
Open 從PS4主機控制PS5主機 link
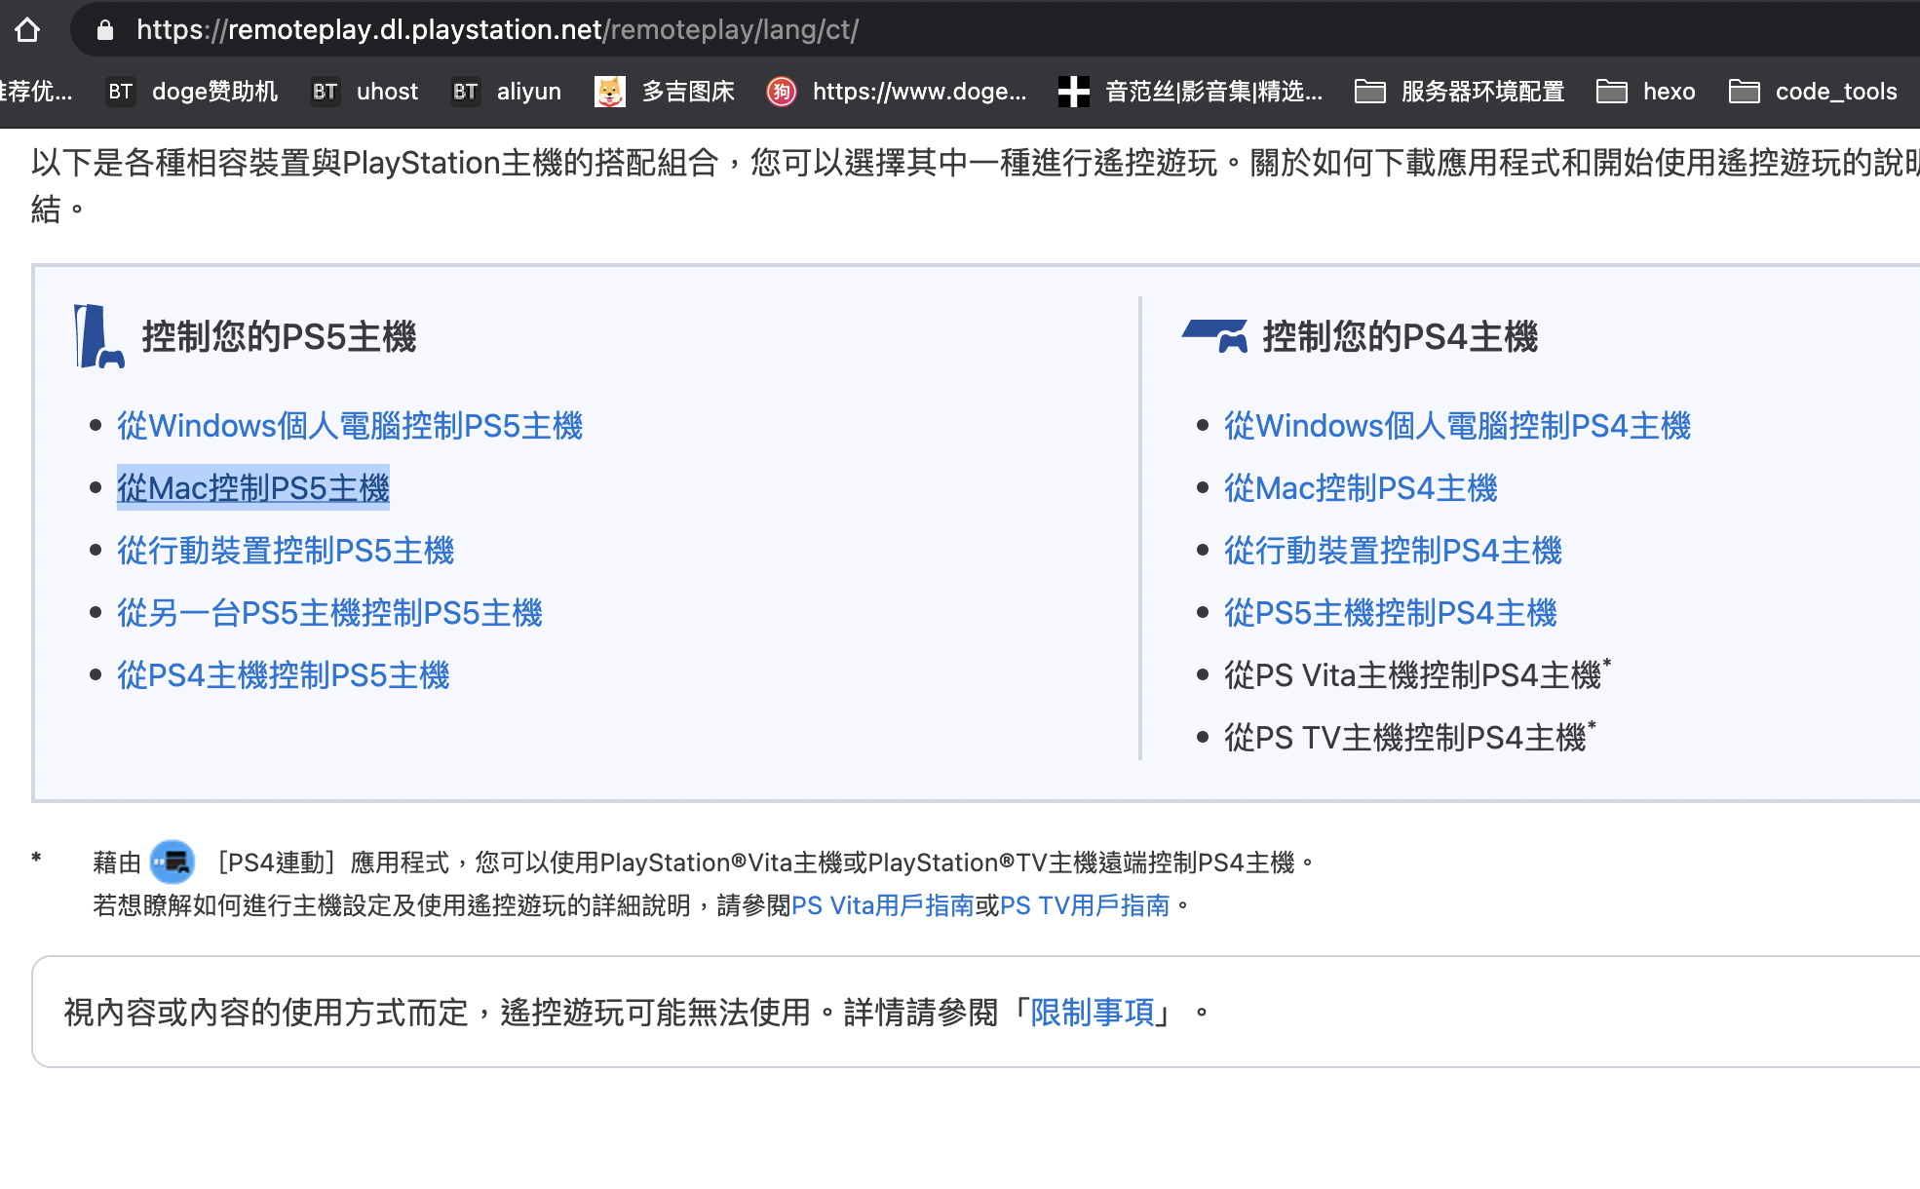pyautogui.click(x=284, y=675)
